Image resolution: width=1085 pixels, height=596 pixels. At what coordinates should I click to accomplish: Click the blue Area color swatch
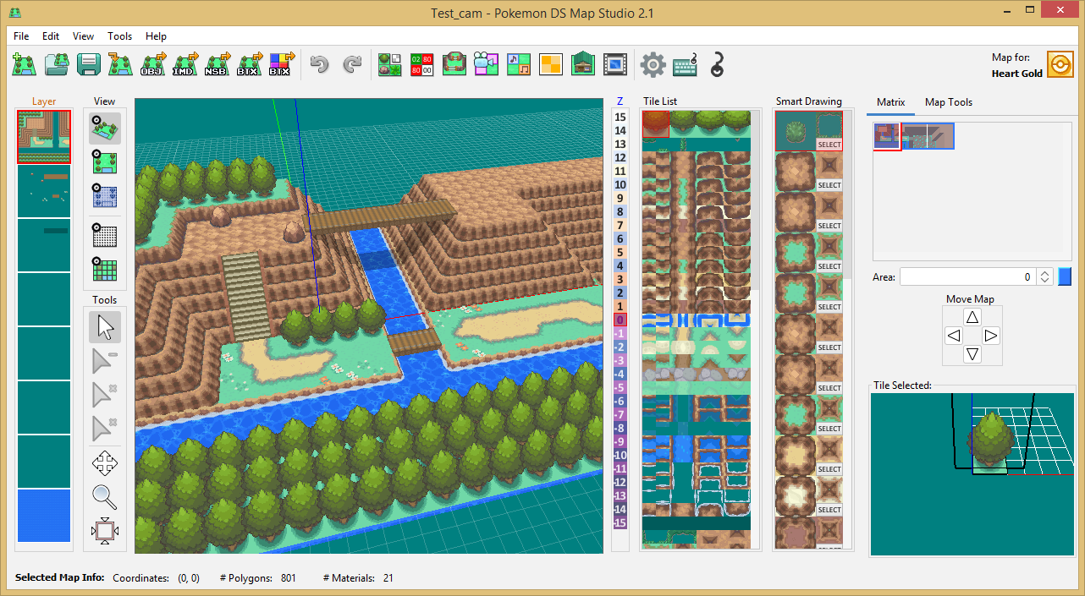[1065, 276]
